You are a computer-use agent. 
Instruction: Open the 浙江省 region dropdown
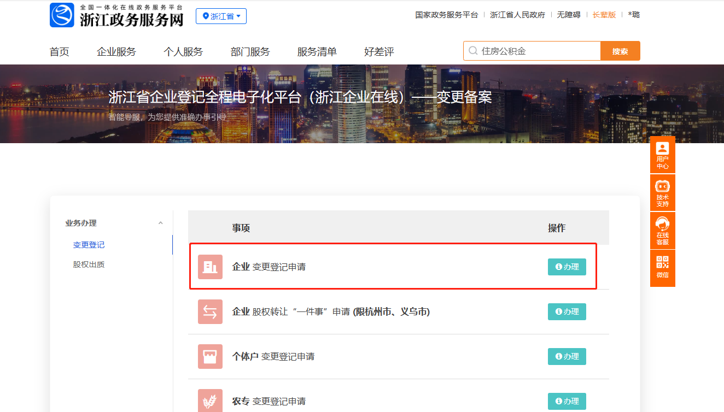click(221, 16)
